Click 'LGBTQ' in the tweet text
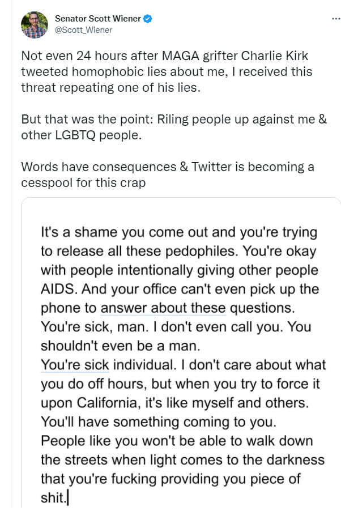 (75, 135)
